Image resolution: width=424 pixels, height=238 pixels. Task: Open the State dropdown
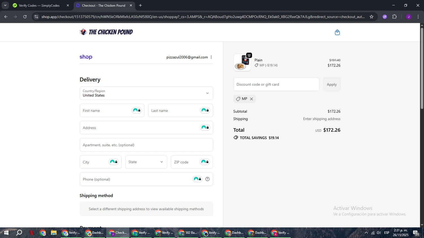tap(146, 162)
